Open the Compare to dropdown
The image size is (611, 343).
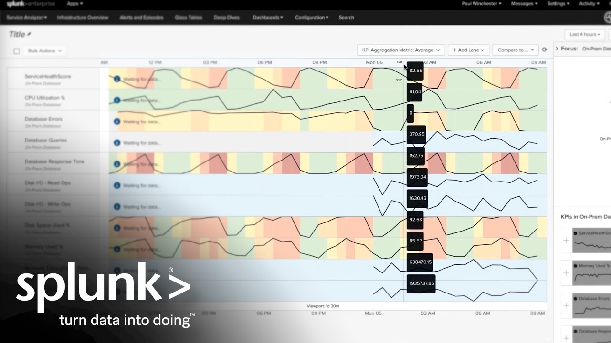(516, 50)
